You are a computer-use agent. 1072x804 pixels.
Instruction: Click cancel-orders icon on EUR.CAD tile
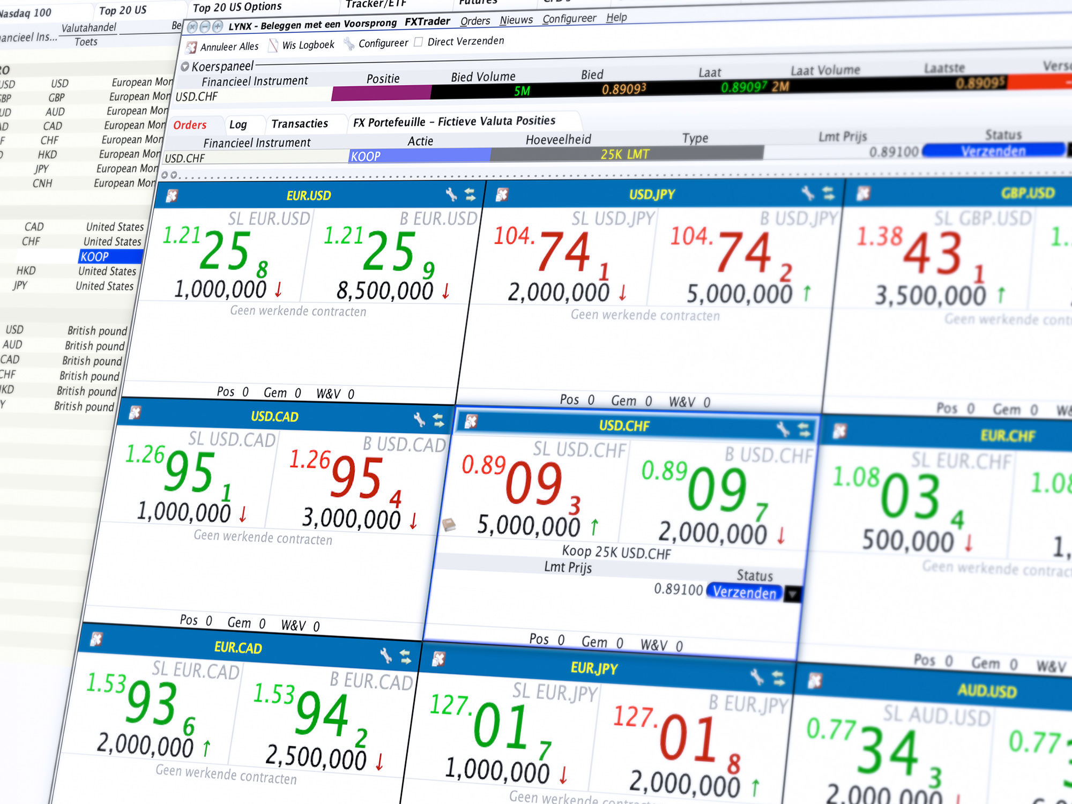point(96,639)
